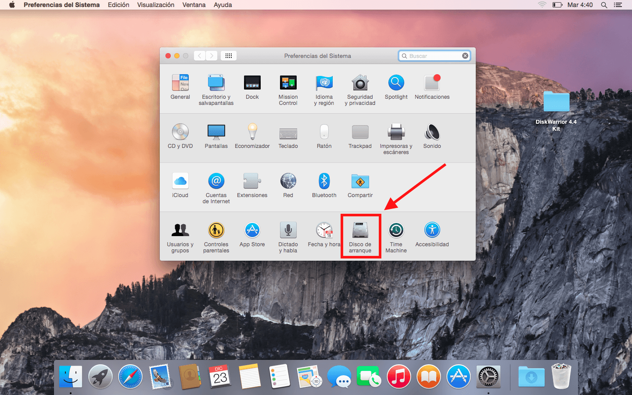Open the General preferences pane
632x395 pixels.
click(x=180, y=87)
